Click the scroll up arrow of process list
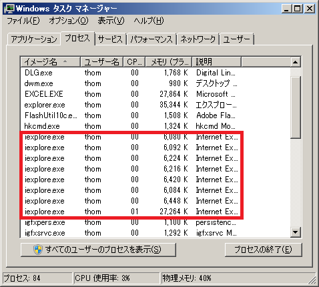 (x=296, y=62)
